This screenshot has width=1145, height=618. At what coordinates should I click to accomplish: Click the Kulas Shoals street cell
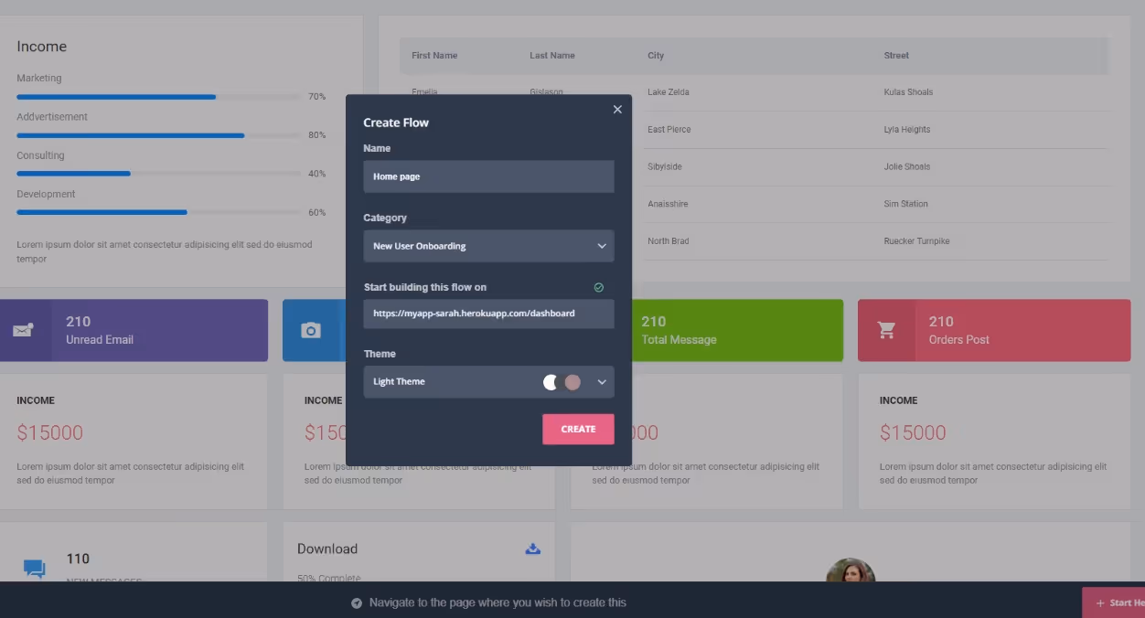(x=908, y=92)
